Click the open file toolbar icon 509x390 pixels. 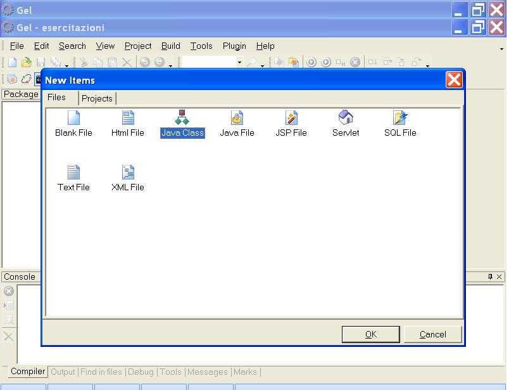click(26, 62)
